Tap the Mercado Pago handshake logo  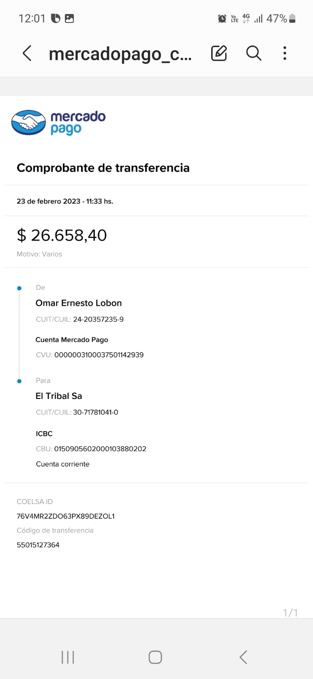tap(28, 123)
